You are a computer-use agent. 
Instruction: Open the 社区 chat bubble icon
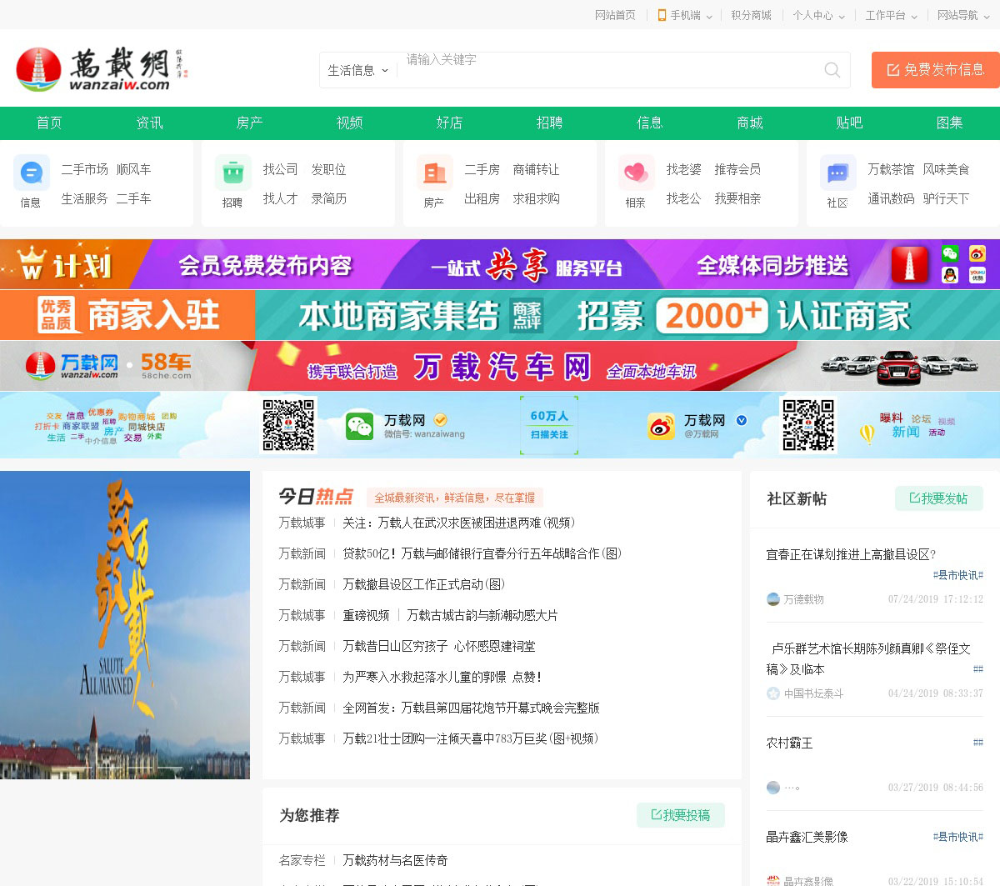(x=837, y=173)
